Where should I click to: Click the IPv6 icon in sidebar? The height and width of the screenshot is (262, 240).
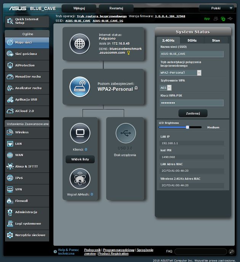[10, 178]
